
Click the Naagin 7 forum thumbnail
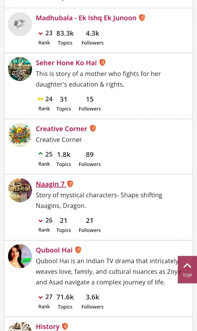pyautogui.click(x=20, y=190)
